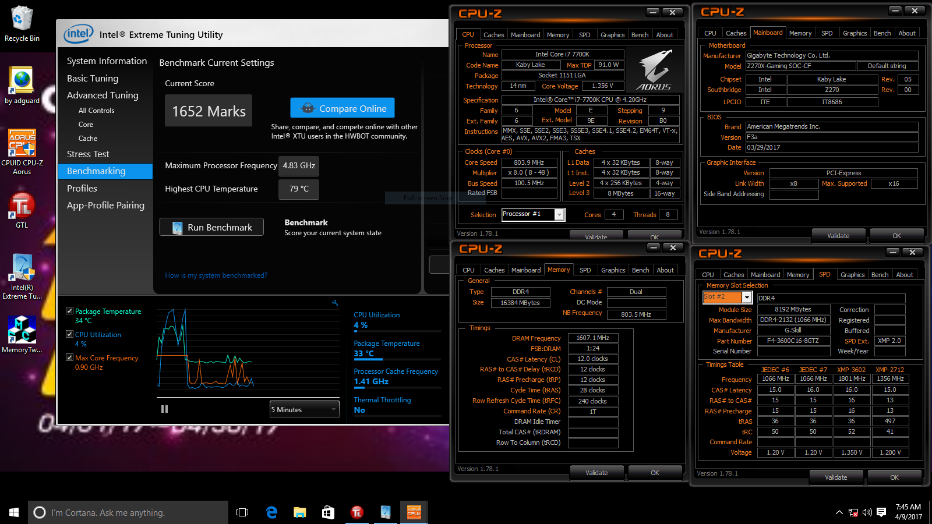Click the Part Number F4-3600C16-8GTZ field

793,341
